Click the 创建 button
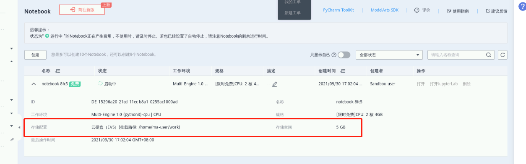Viewport: 526px width, 164px height. (35, 55)
